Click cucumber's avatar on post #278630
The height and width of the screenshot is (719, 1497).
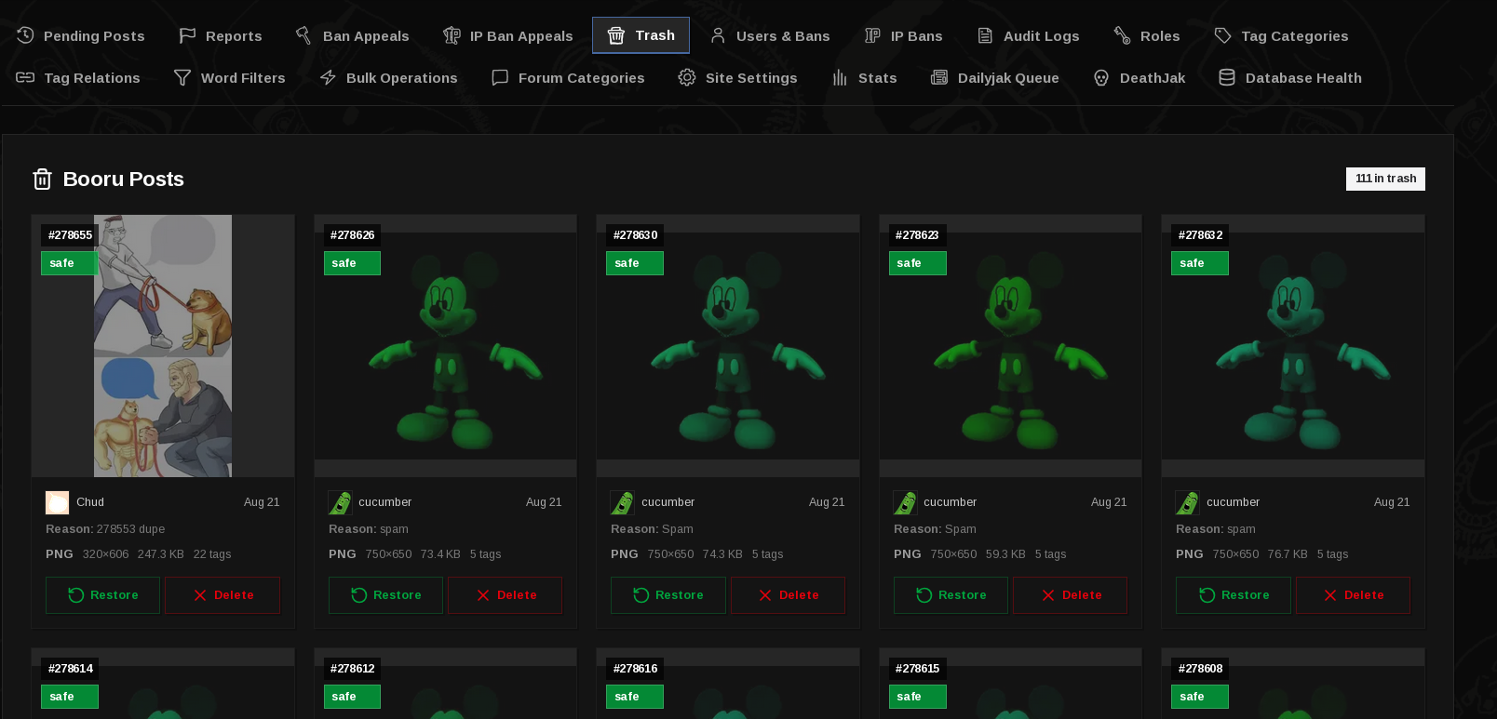click(x=623, y=502)
